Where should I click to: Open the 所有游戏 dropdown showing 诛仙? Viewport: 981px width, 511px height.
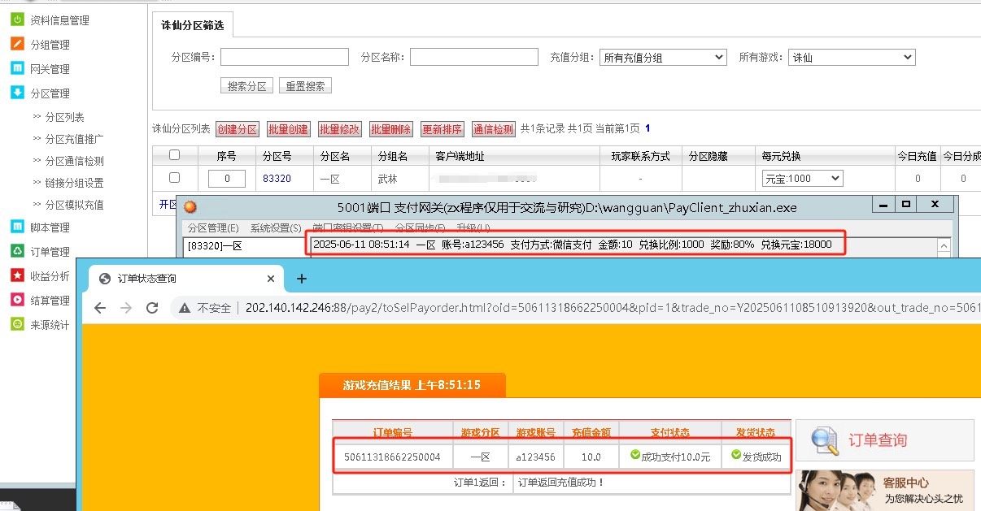(x=852, y=58)
